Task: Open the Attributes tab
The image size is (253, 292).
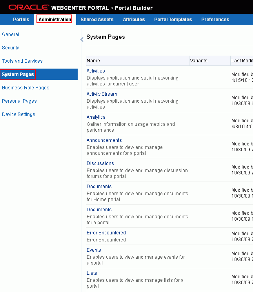Action: tap(134, 19)
